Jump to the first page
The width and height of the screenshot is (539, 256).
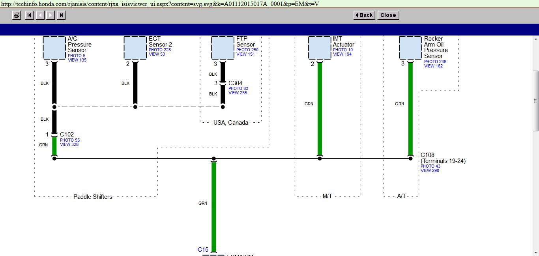pyautogui.click(x=29, y=15)
